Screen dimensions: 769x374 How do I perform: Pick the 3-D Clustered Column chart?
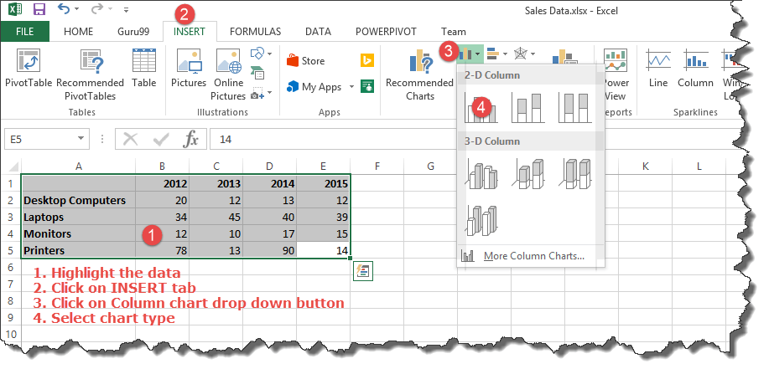(x=481, y=173)
